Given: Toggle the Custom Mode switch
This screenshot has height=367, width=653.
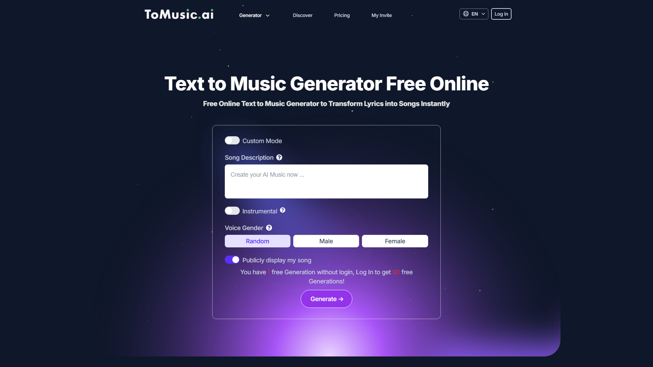Looking at the screenshot, I should [232, 141].
